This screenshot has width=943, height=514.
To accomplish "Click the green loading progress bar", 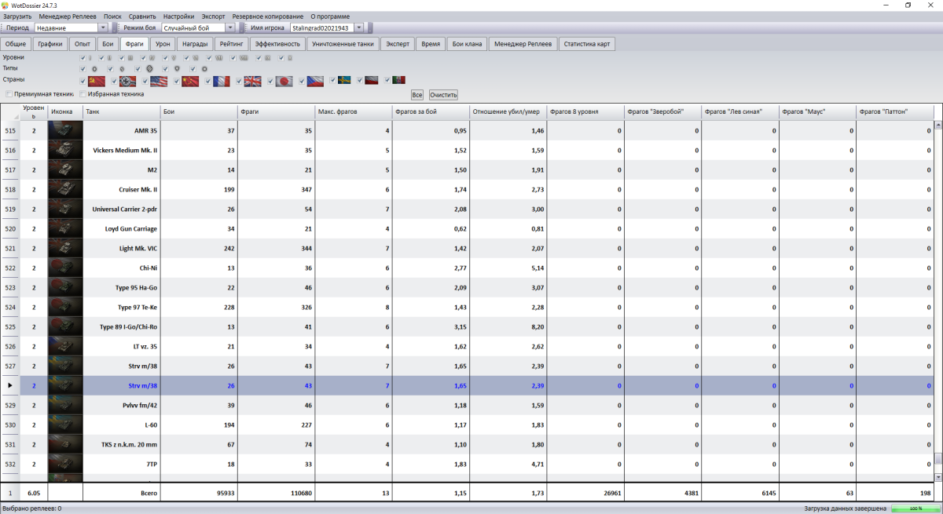I will pos(915,509).
